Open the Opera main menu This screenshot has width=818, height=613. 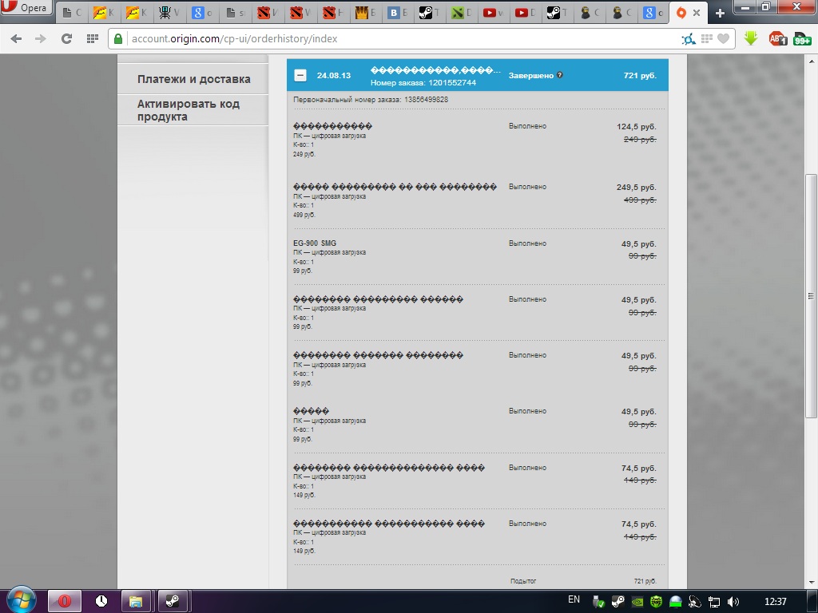tap(26, 8)
